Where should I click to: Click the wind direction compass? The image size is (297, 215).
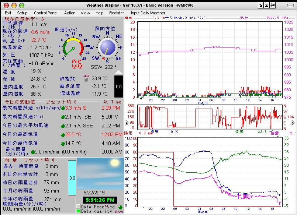(x=108, y=47)
